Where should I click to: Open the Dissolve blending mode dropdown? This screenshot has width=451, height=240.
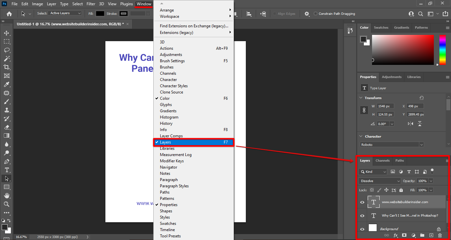(x=379, y=181)
